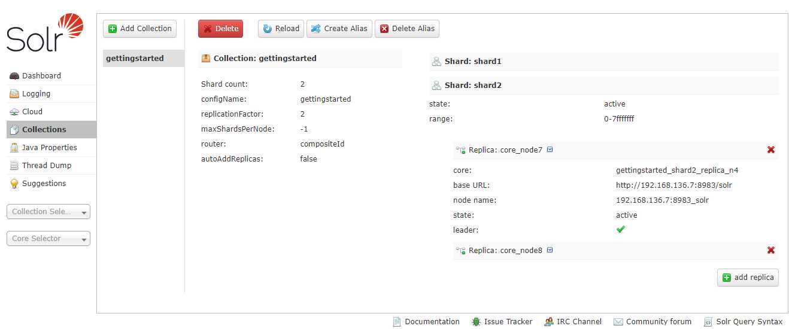Click node name 192.168.136.7:8983_solr

pos(662,200)
